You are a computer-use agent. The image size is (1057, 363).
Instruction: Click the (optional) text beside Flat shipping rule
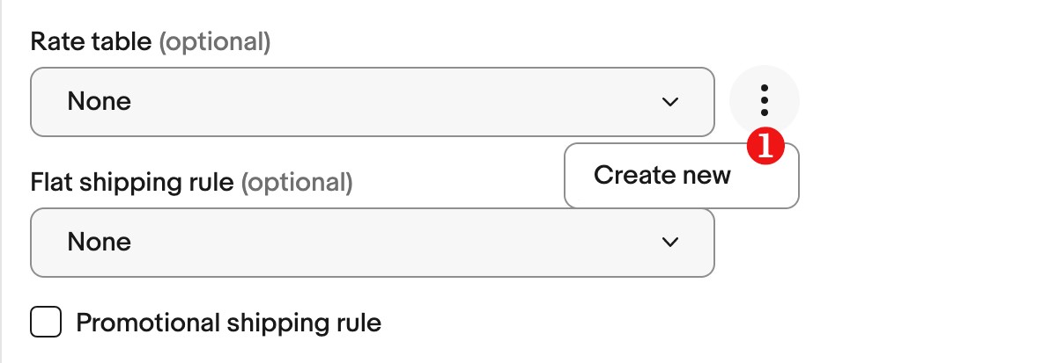(x=296, y=183)
